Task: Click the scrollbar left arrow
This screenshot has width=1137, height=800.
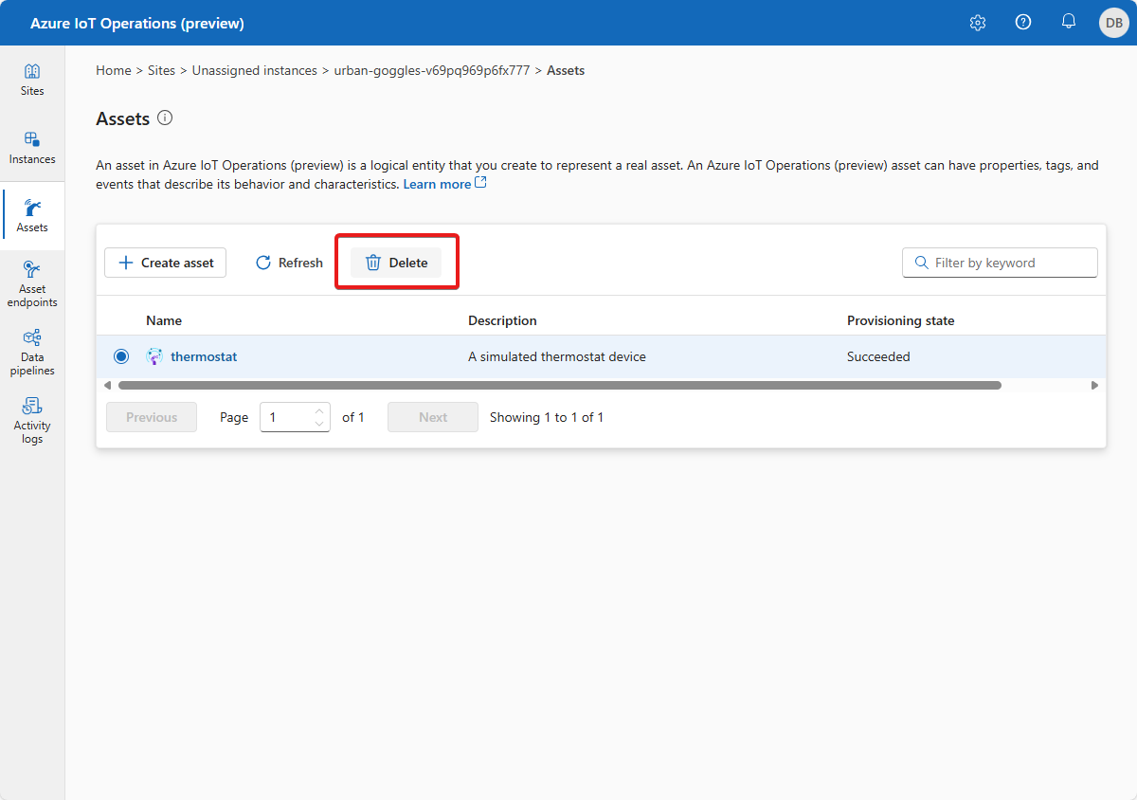Action: (x=108, y=385)
